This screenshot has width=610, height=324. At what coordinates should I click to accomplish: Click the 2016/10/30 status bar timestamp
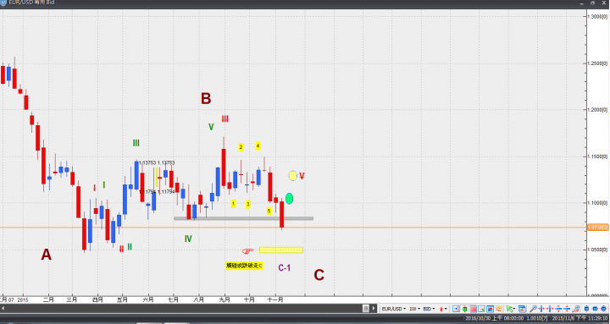[x=495, y=318]
